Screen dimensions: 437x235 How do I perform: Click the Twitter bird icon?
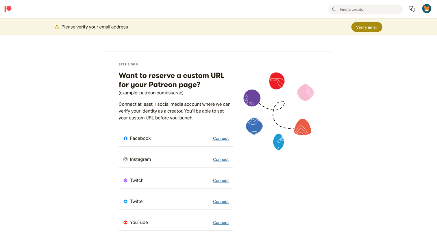pos(125,202)
